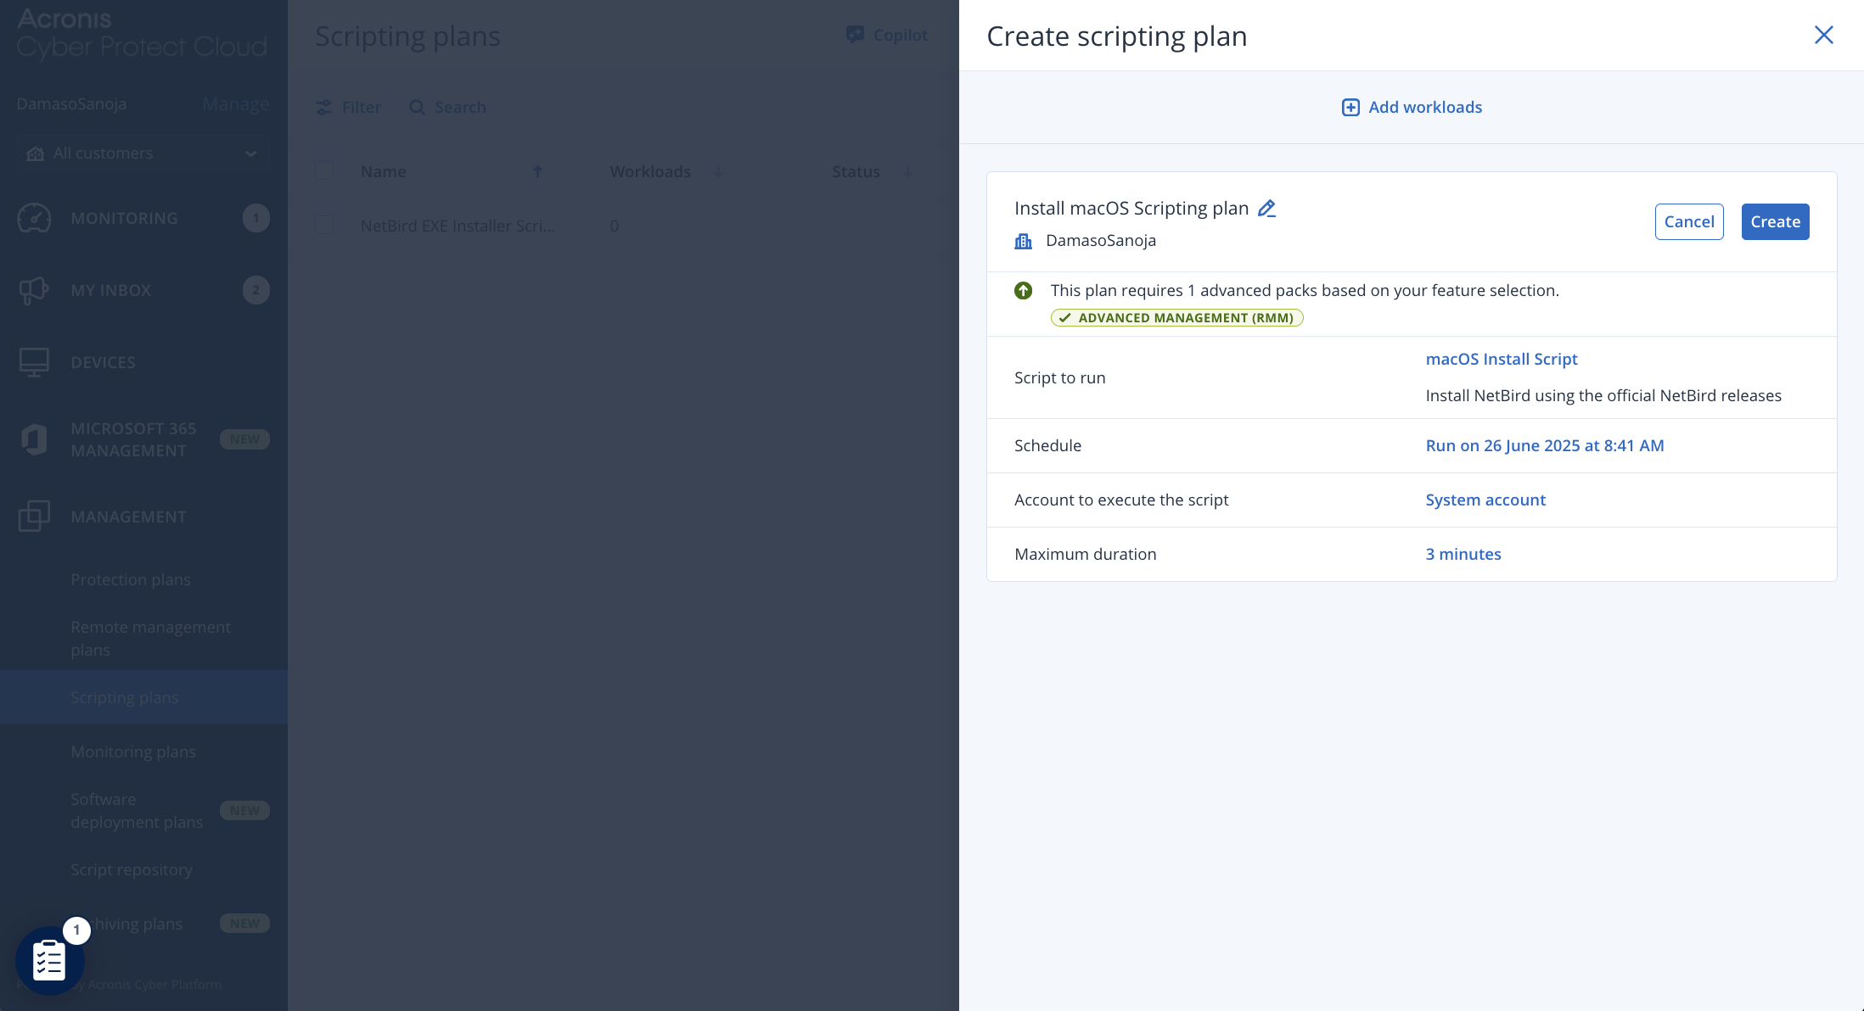
Task: Sort the Workloads column
Action: [x=717, y=171]
